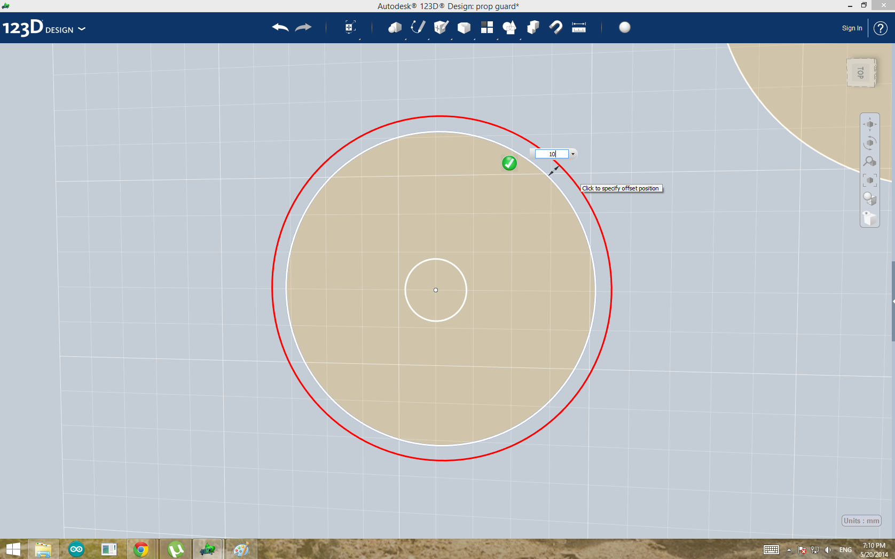Image resolution: width=895 pixels, height=559 pixels.
Task: Open the Construct tool
Action: point(441,27)
